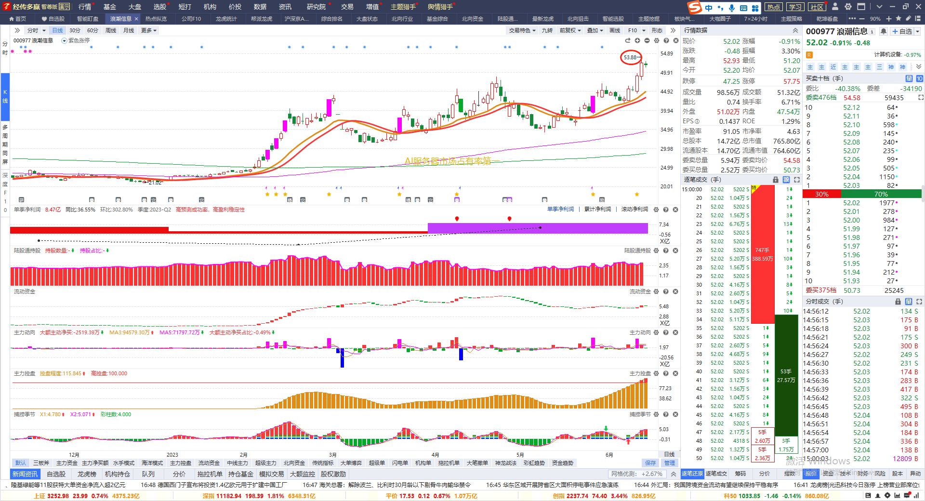This screenshot has width=925, height=501.
Task: Switch chart to 60分 period
Action: (x=92, y=30)
